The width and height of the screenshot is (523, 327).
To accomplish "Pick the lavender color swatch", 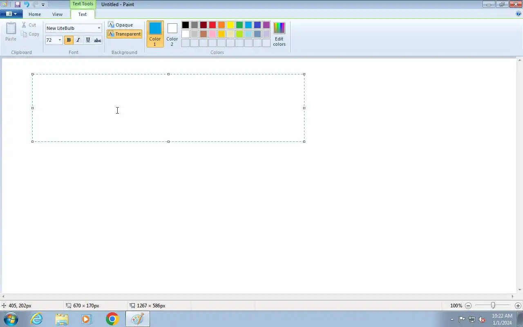I will [x=266, y=34].
